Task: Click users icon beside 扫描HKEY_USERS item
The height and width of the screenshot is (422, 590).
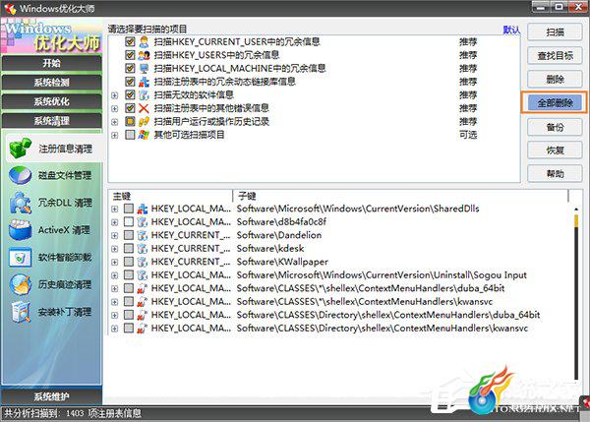Action: [x=144, y=55]
